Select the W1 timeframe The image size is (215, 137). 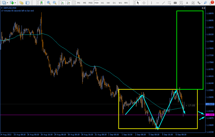(120, 3)
